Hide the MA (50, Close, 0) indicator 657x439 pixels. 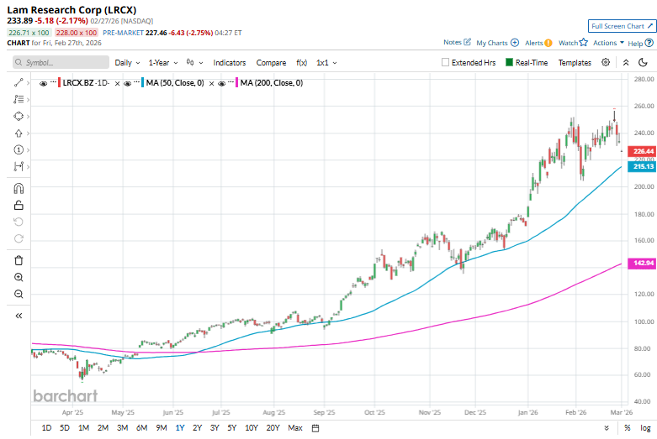coord(128,83)
